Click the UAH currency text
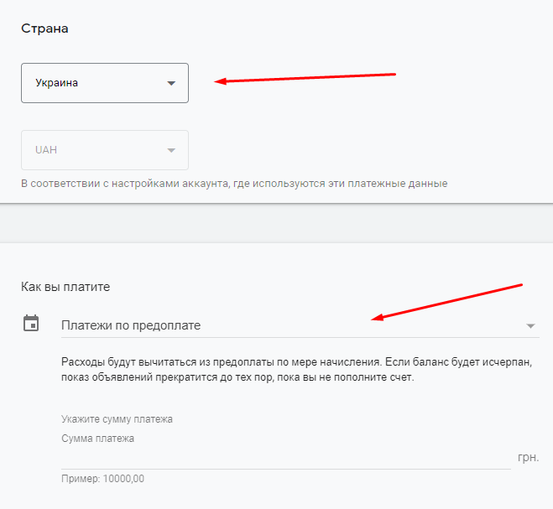 (x=46, y=150)
